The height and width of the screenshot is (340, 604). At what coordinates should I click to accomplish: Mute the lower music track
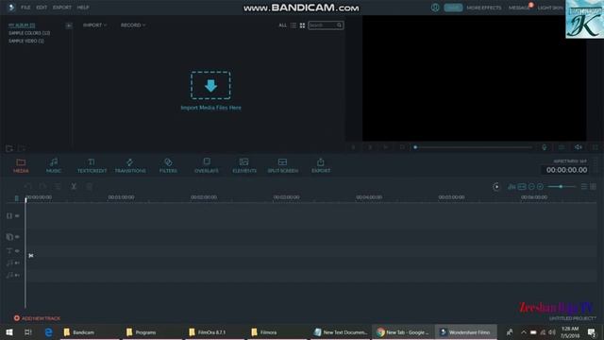pyautogui.click(x=17, y=275)
